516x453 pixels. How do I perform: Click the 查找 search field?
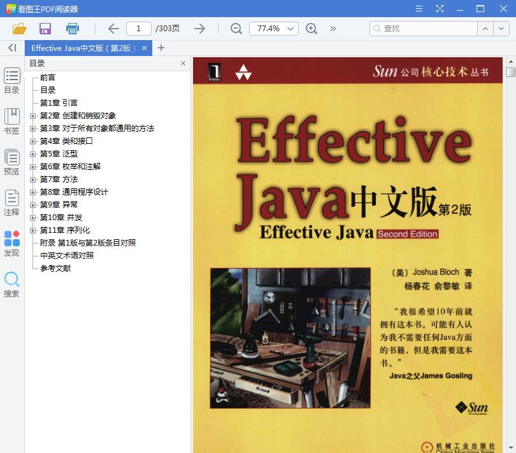click(x=424, y=29)
